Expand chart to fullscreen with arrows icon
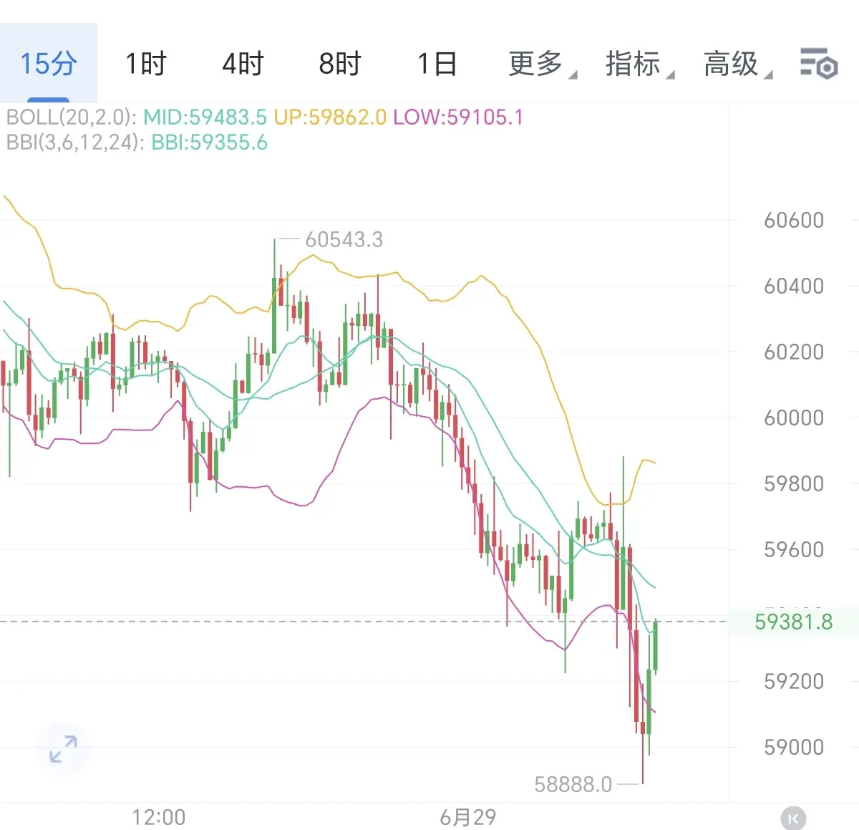859x830 pixels. [x=63, y=749]
